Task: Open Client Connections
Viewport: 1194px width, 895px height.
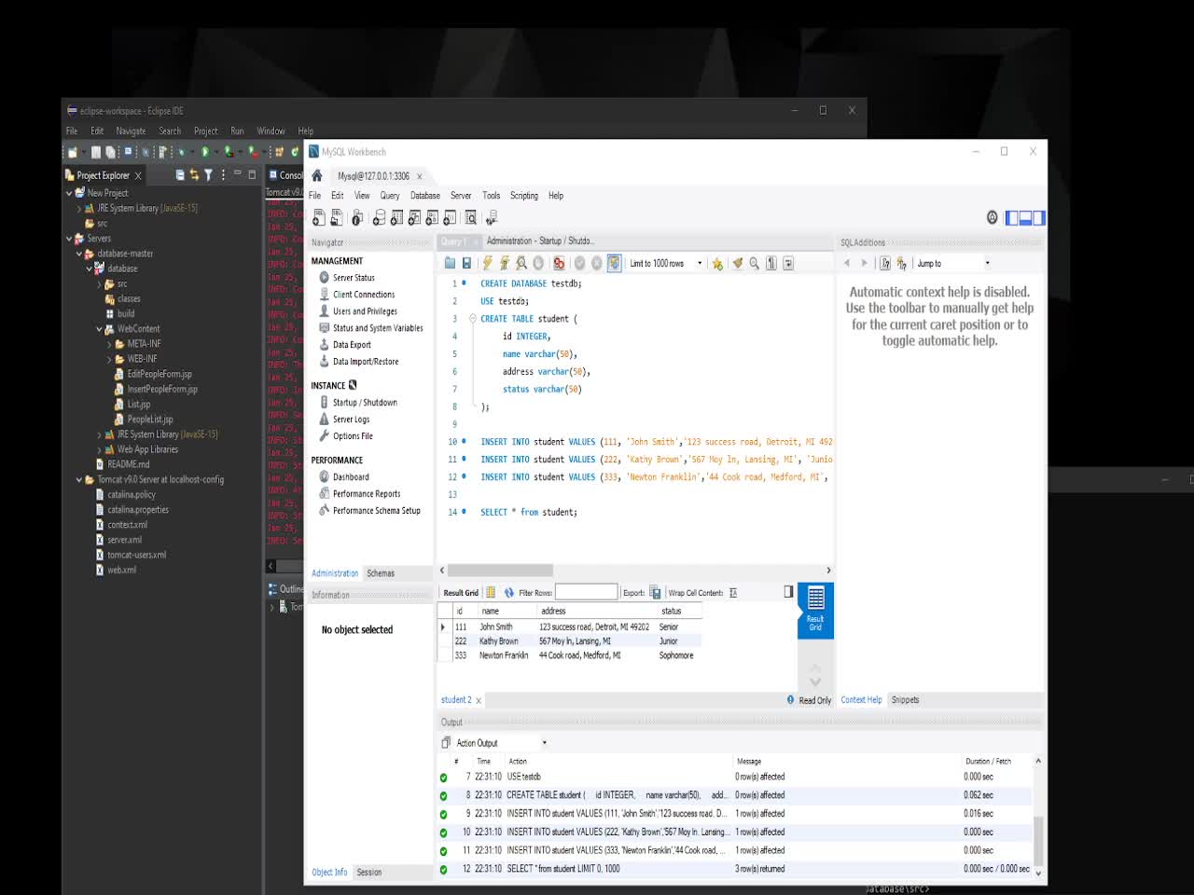Action: point(364,295)
